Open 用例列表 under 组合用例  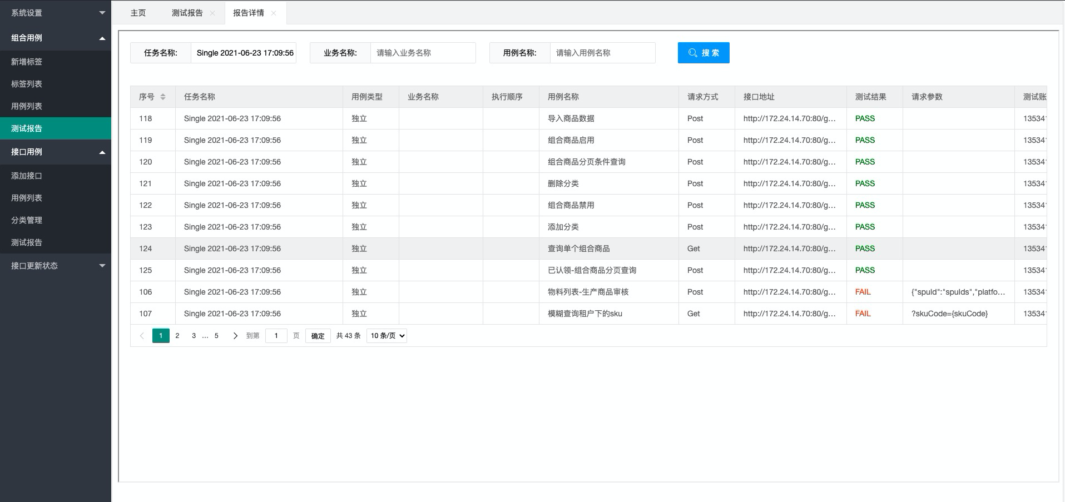(56, 106)
